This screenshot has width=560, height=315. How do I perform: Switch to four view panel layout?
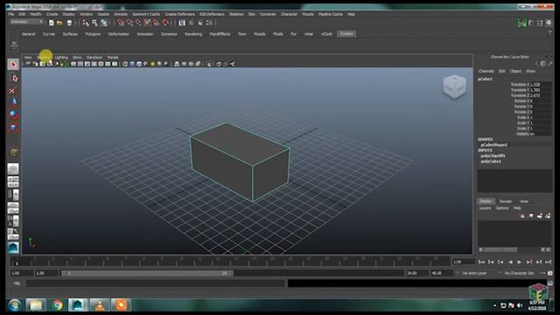point(13,182)
